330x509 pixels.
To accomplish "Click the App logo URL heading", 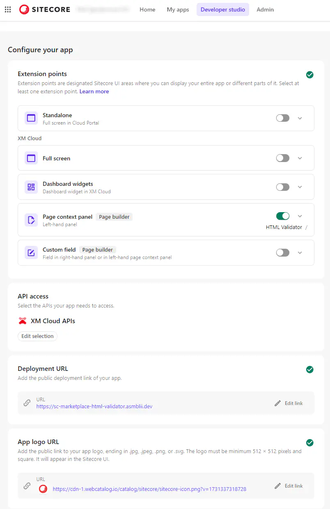I will [x=38, y=442].
